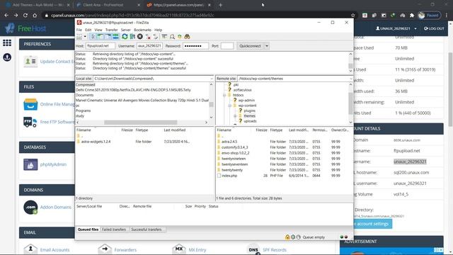Sort remote list by Filename column header
Image resolution: width=453 pixels, height=255 pixels.
tap(224, 130)
